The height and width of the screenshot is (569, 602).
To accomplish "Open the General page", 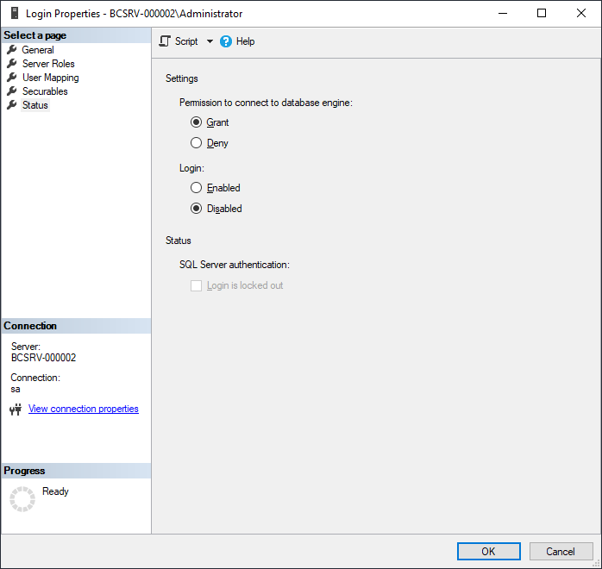I will point(38,50).
